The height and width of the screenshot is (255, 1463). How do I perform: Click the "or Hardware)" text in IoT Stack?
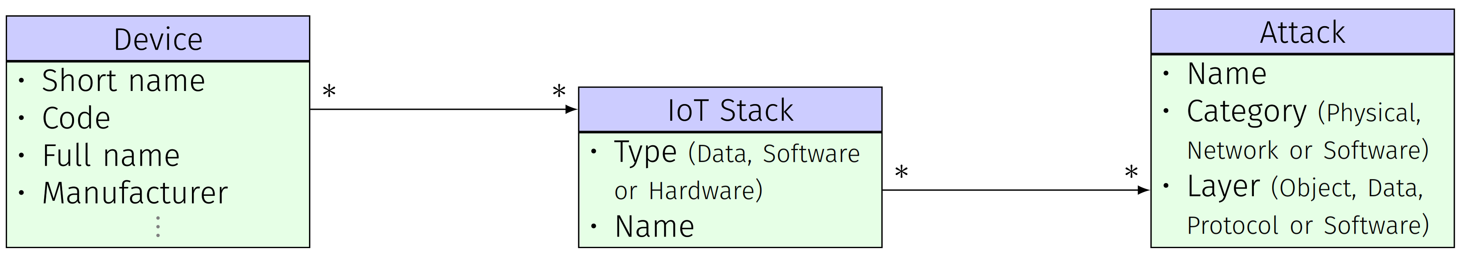pos(688,191)
